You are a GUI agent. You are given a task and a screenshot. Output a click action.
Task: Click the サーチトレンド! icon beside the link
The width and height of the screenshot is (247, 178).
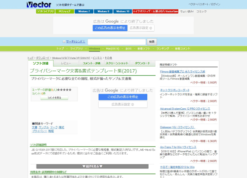pos(64,42)
